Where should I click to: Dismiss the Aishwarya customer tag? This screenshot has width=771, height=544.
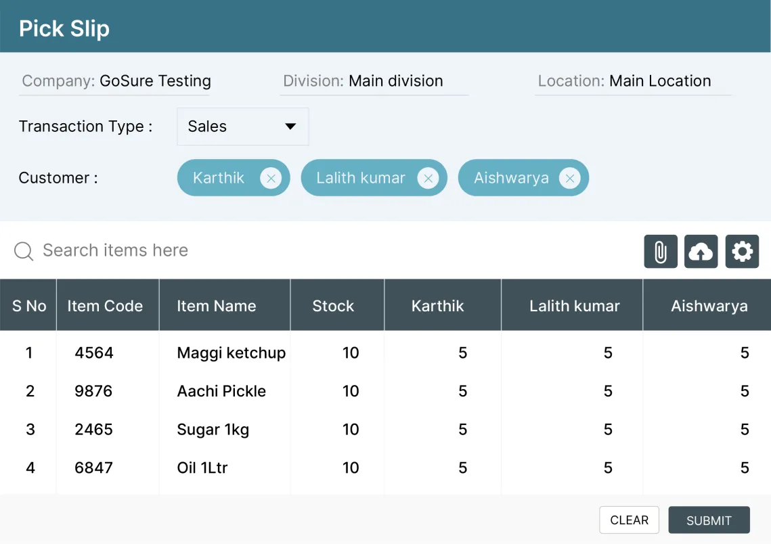[570, 178]
